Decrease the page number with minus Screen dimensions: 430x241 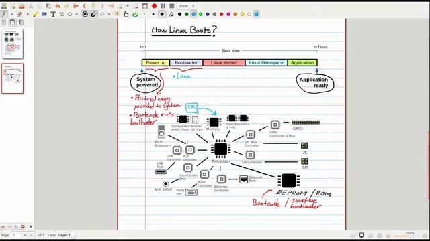(x=25, y=235)
